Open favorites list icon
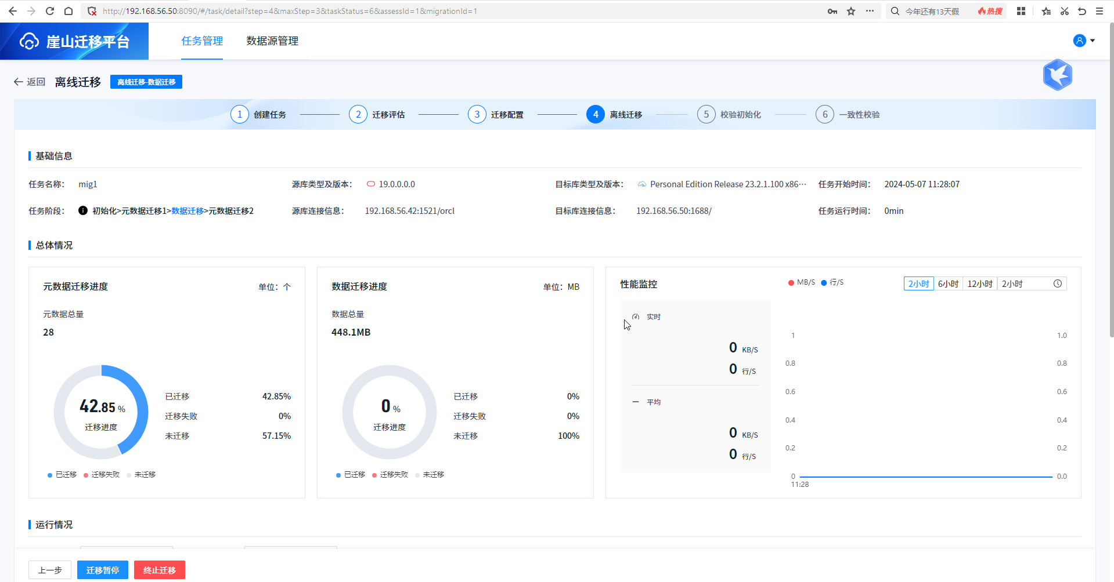The width and height of the screenshot is (1114, 582). 1046,11
